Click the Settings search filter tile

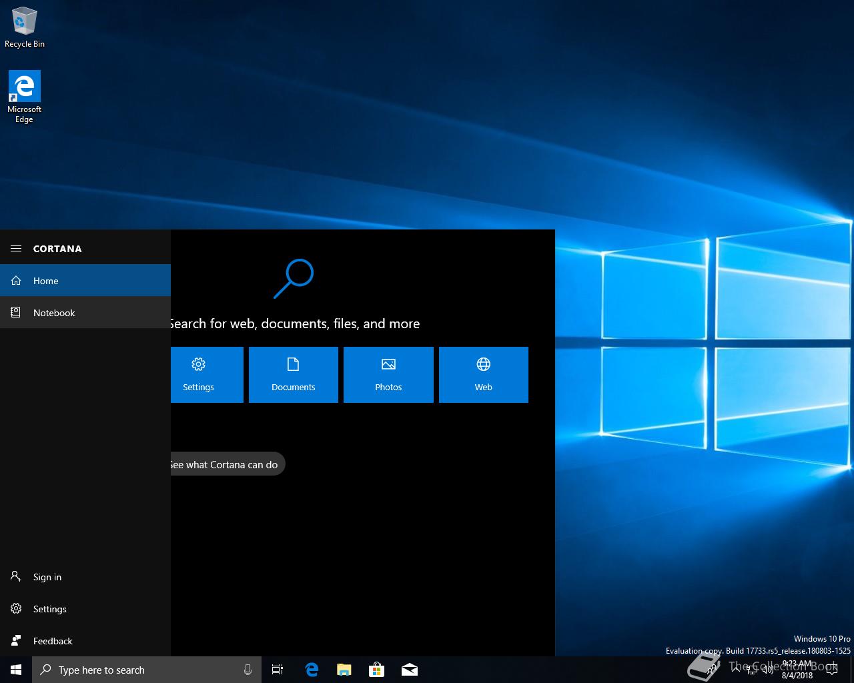tap(207, 375)
